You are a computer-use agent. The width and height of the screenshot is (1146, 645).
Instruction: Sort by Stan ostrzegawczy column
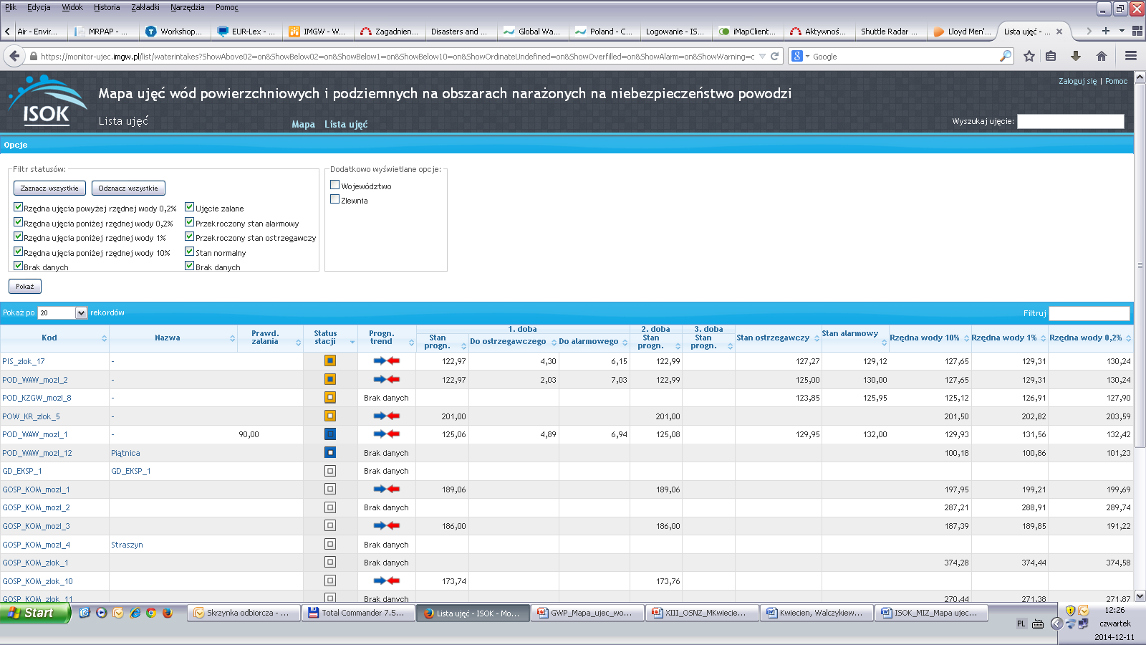tap(778, 338)
